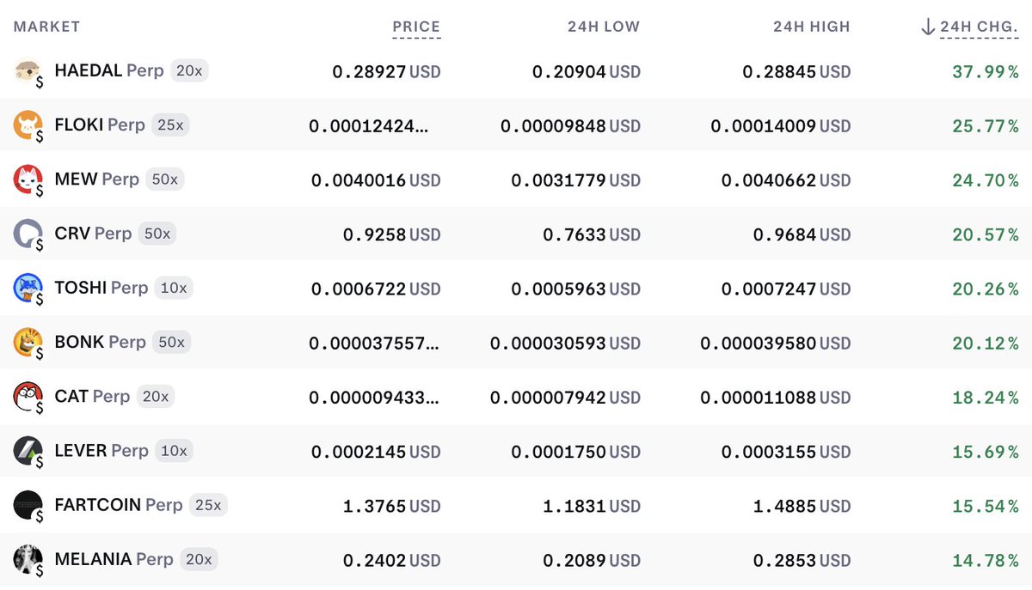
Task: Click the MEW price 0.0040016 USD
Action: point(376,180)
